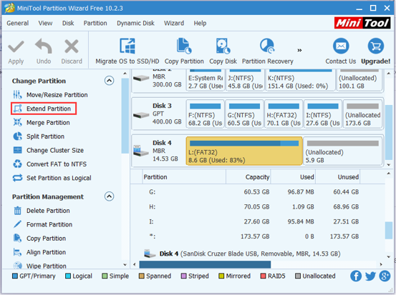396x295 pixels.
Task: Select Disk 2 unallocated 100.1 GB block
Action: 359,80
